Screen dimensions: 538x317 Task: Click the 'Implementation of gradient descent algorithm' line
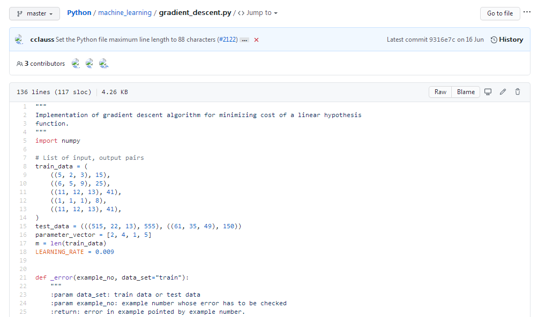click(198, 115)
